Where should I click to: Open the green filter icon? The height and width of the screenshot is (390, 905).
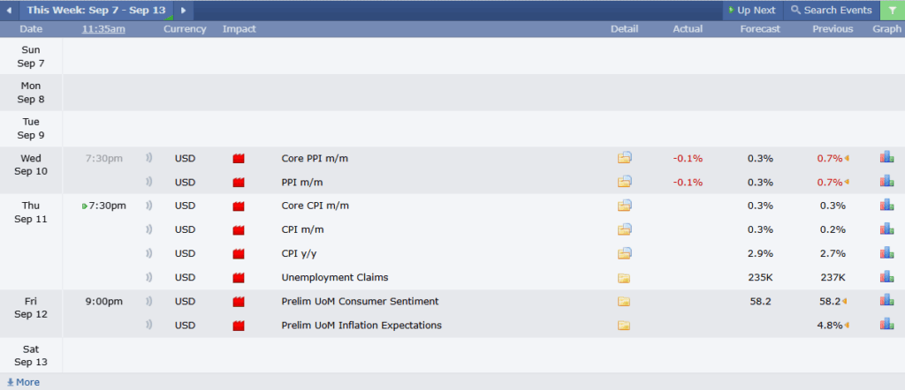point(893,11)
